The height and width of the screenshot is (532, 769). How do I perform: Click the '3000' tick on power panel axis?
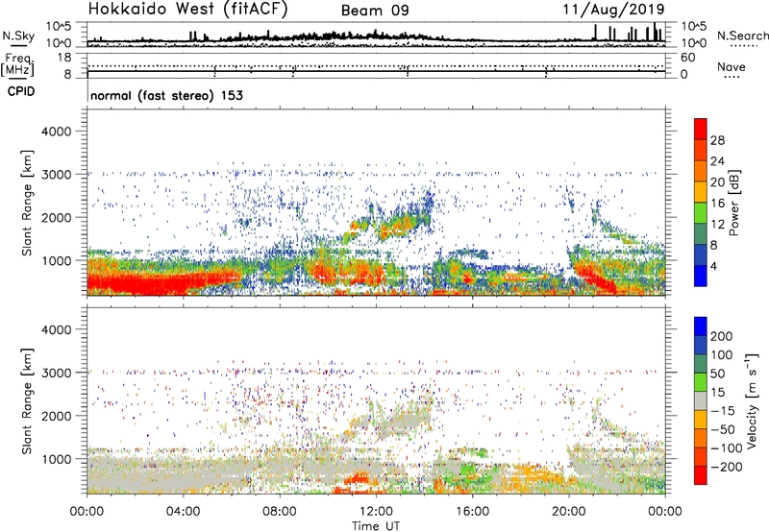(57, 175)
